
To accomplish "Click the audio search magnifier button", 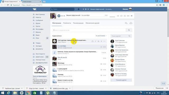I will point(129,30).
